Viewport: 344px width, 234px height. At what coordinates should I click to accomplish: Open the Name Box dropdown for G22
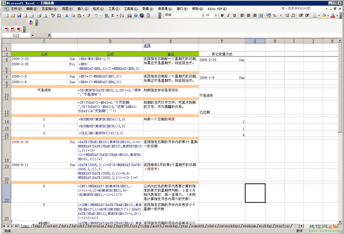coord(33,35)
